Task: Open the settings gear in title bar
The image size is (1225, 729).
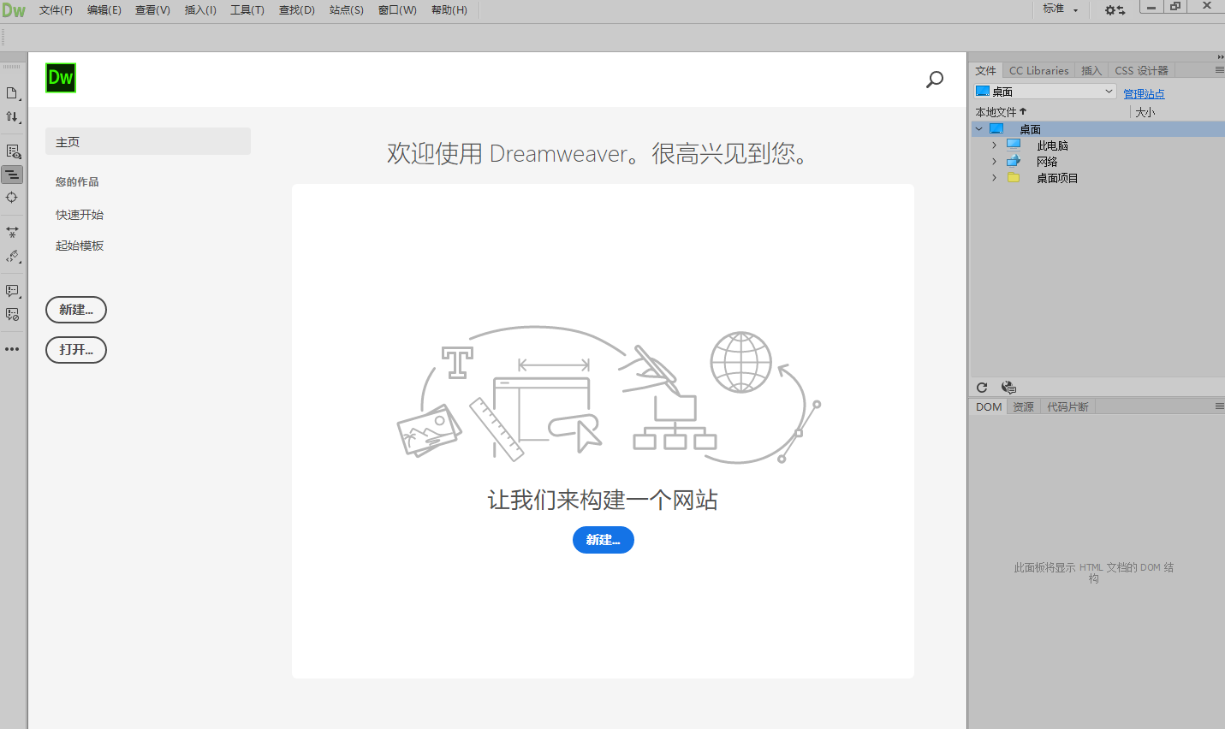Action: point(1113,9)
